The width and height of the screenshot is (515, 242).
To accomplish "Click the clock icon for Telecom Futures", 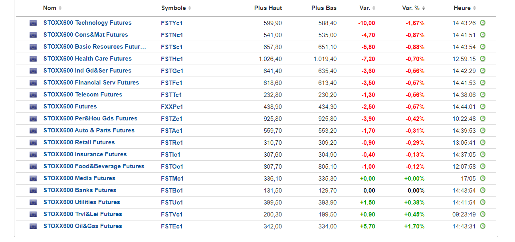I will coord(483,95).
